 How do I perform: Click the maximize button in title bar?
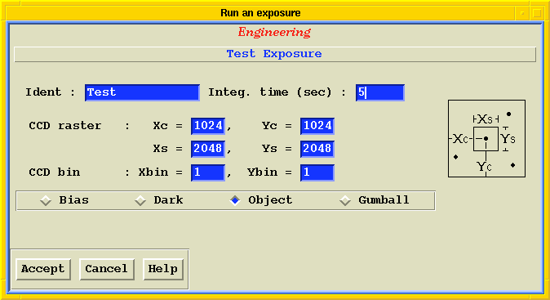(x=537, y=13)
